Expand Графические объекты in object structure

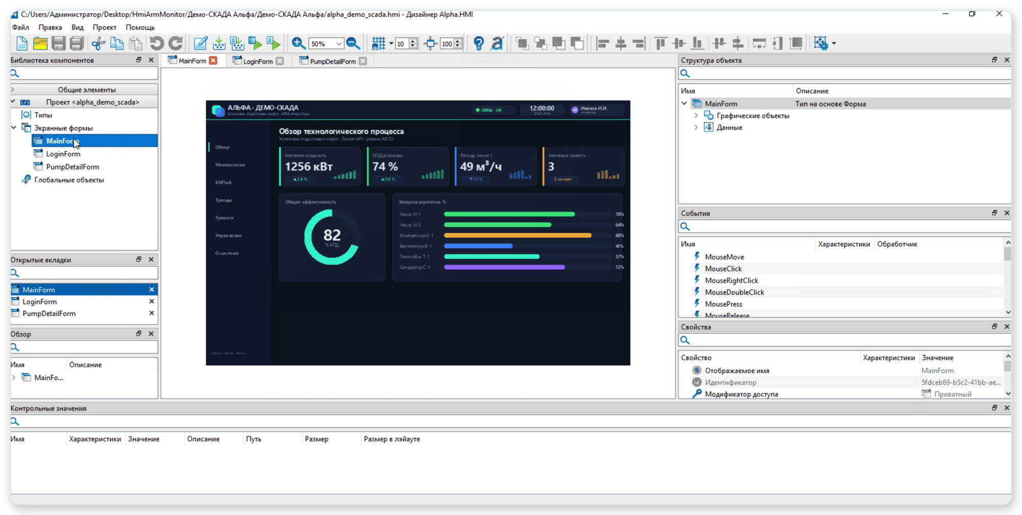point(696,115)
